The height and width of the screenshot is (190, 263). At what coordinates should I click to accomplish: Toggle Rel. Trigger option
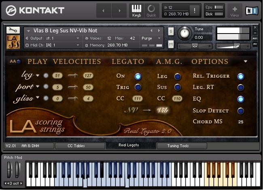click(x=241, y=76)
